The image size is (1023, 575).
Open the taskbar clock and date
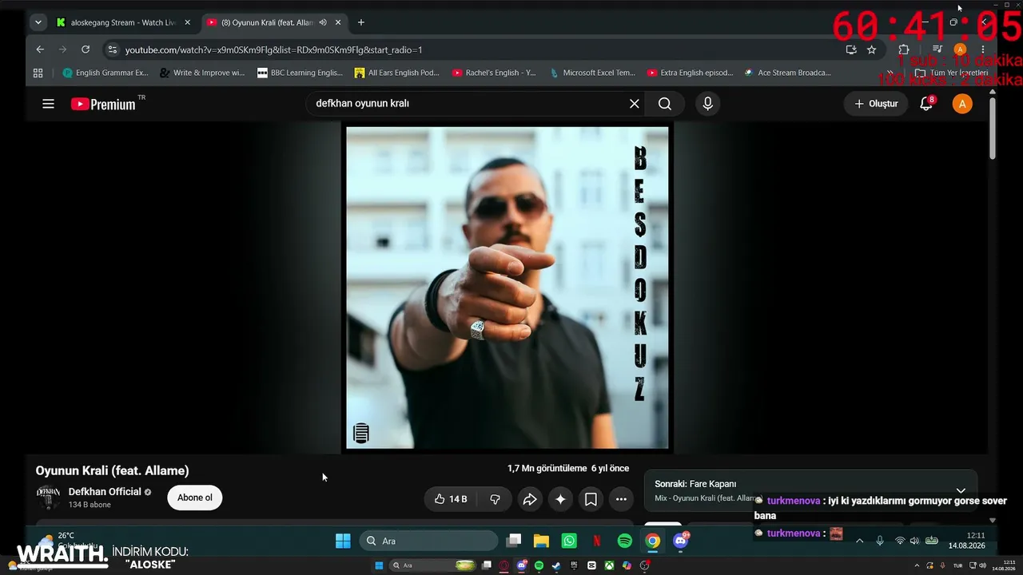pos(966,541)
